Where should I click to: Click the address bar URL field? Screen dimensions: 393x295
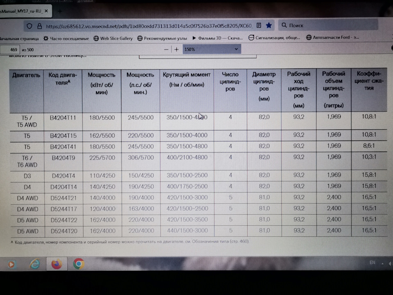tap(149, 26)
